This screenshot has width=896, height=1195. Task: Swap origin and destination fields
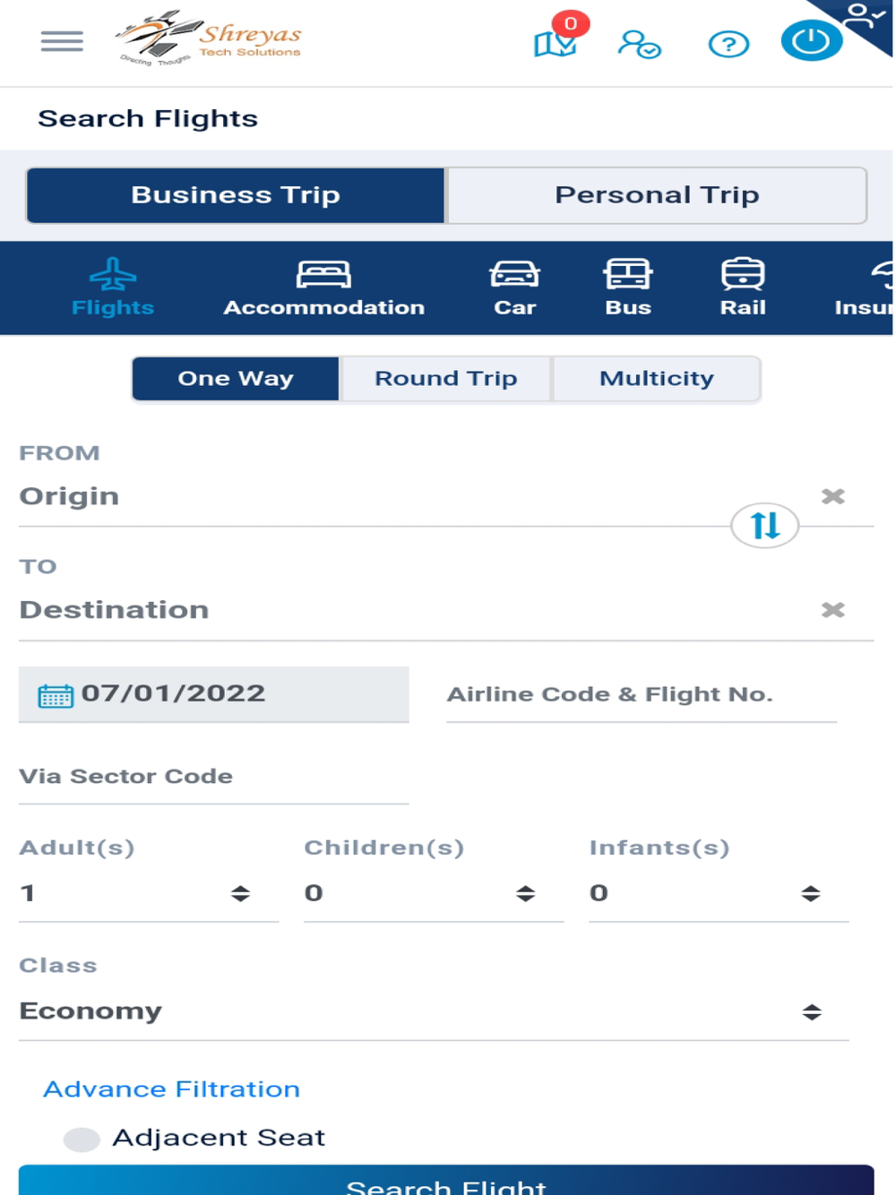[x=764, y=525]
